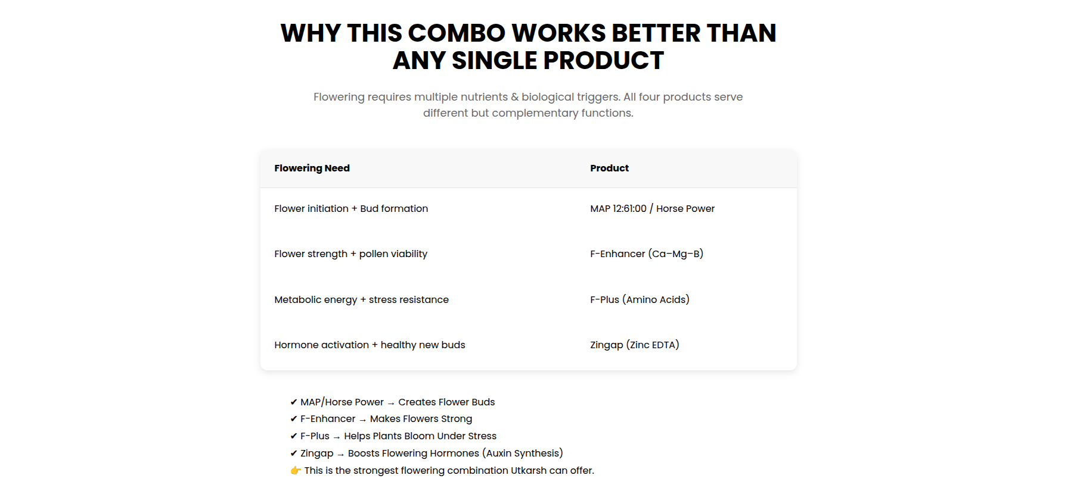The image size is (1071, 497).
Task: Click the F-Enhancer (Ca-Mg-B) product cell
Action: pyautogui.click(x=647, y=254)
